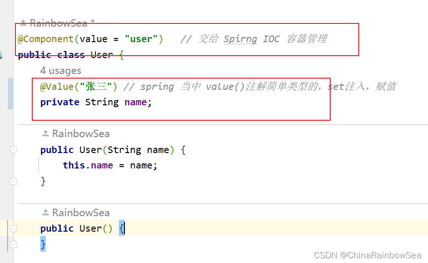Viewport: 428px width, 263px height.
Task: Click the fold end marker on the highlighted closing brace
Action: tap(14, 244)
